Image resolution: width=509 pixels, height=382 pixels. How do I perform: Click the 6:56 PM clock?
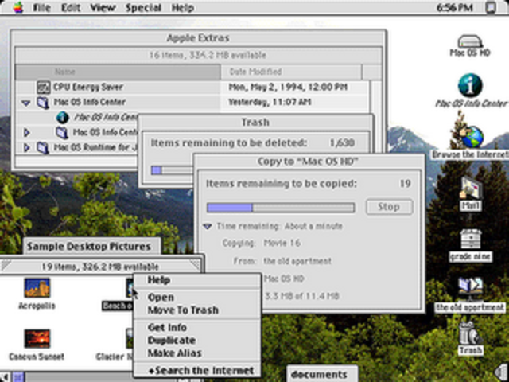(454, 7)
